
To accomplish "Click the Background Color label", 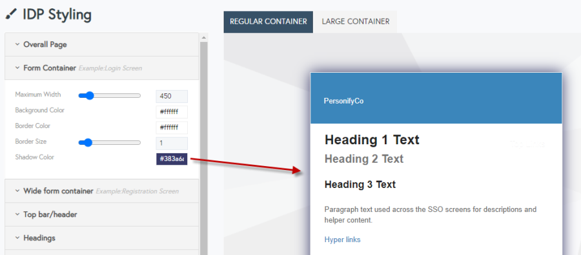I will [39, 110].
